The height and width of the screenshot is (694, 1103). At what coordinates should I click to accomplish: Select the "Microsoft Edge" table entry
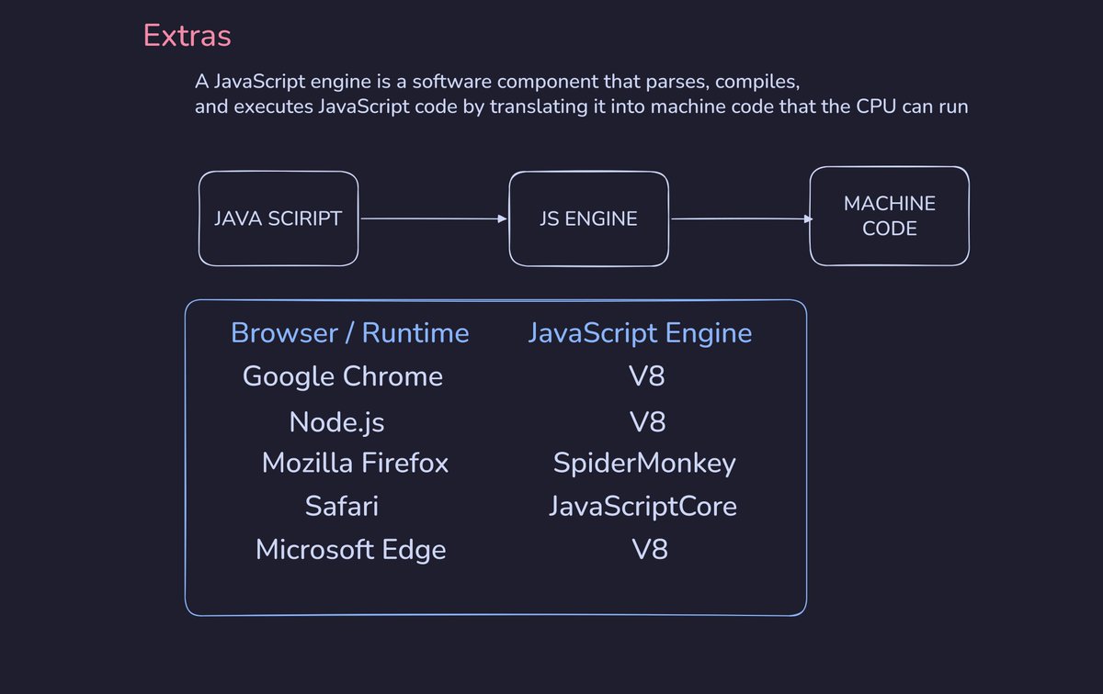click(351, 550)
